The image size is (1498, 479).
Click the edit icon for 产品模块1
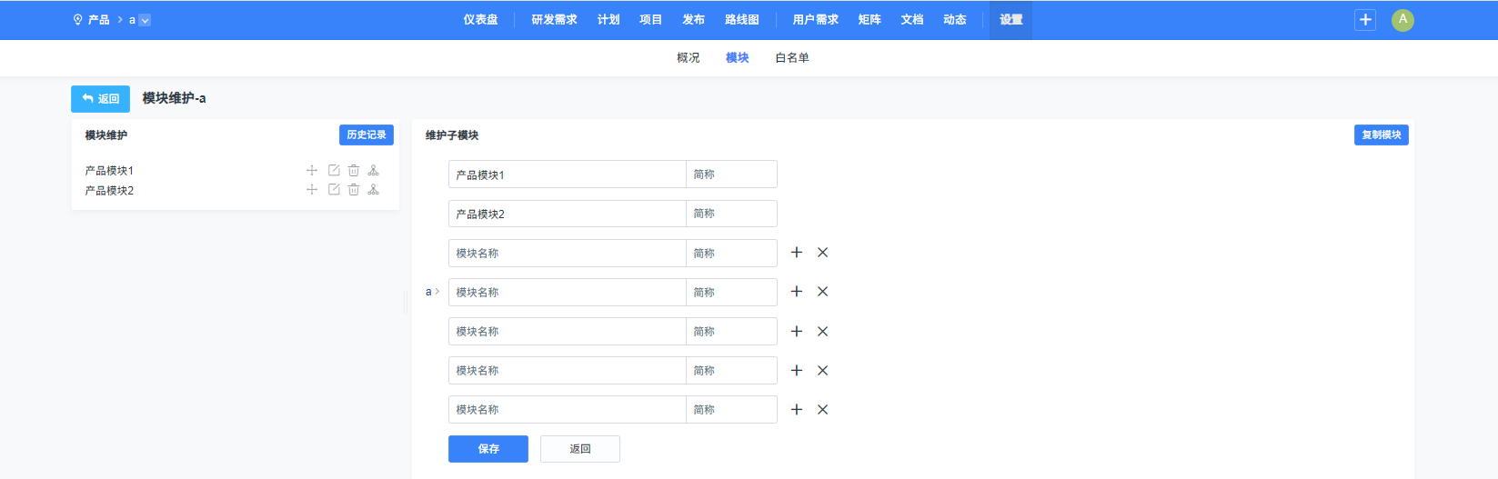click(334, 170)
